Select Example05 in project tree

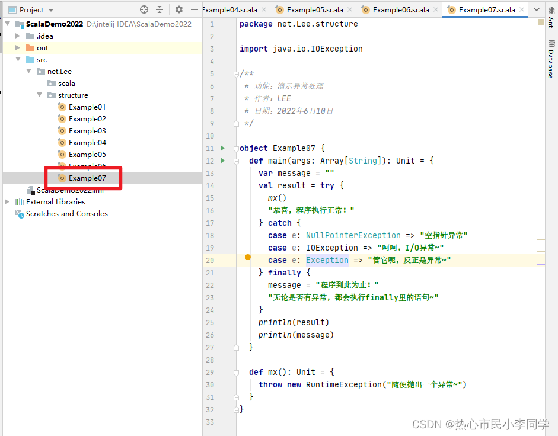pyautogui.click(x=87, y=155)
